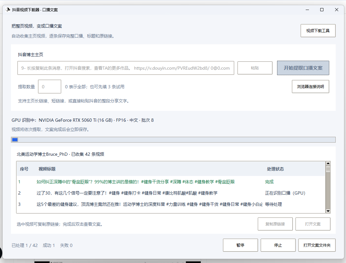Click the 支持主页长链接 hint line
346x263 pixels.
[74, 101]
